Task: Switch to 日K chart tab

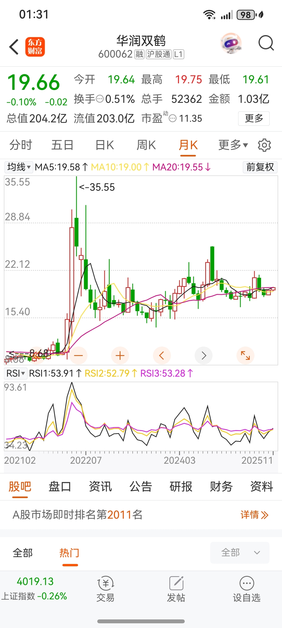Action: (x=105, y=145)
